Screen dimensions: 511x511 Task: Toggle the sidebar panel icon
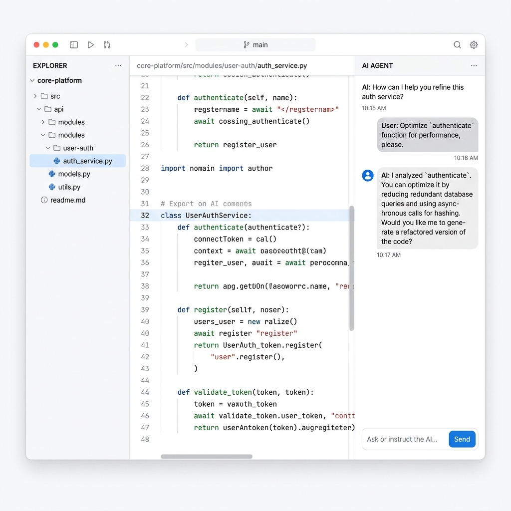[x=74, y=44]
